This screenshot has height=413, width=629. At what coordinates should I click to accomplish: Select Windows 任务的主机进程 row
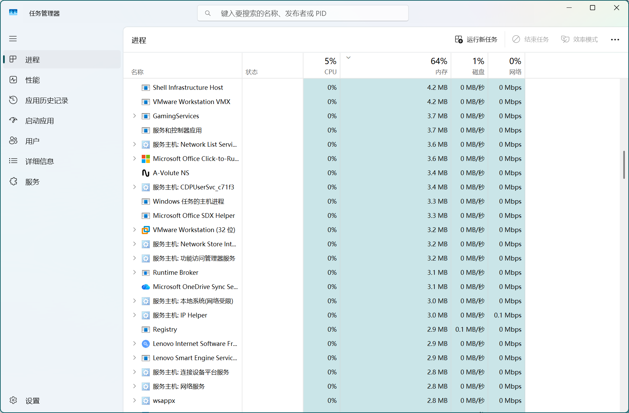tap(324, 201)
